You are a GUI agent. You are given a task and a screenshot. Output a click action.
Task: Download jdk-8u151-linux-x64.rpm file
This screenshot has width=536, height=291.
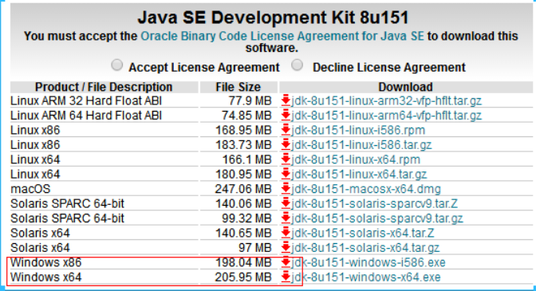coord(356,159)
